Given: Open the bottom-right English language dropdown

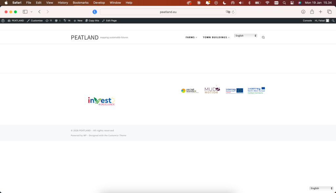Looking at the screenshot, I should click(x=321, y=188).
